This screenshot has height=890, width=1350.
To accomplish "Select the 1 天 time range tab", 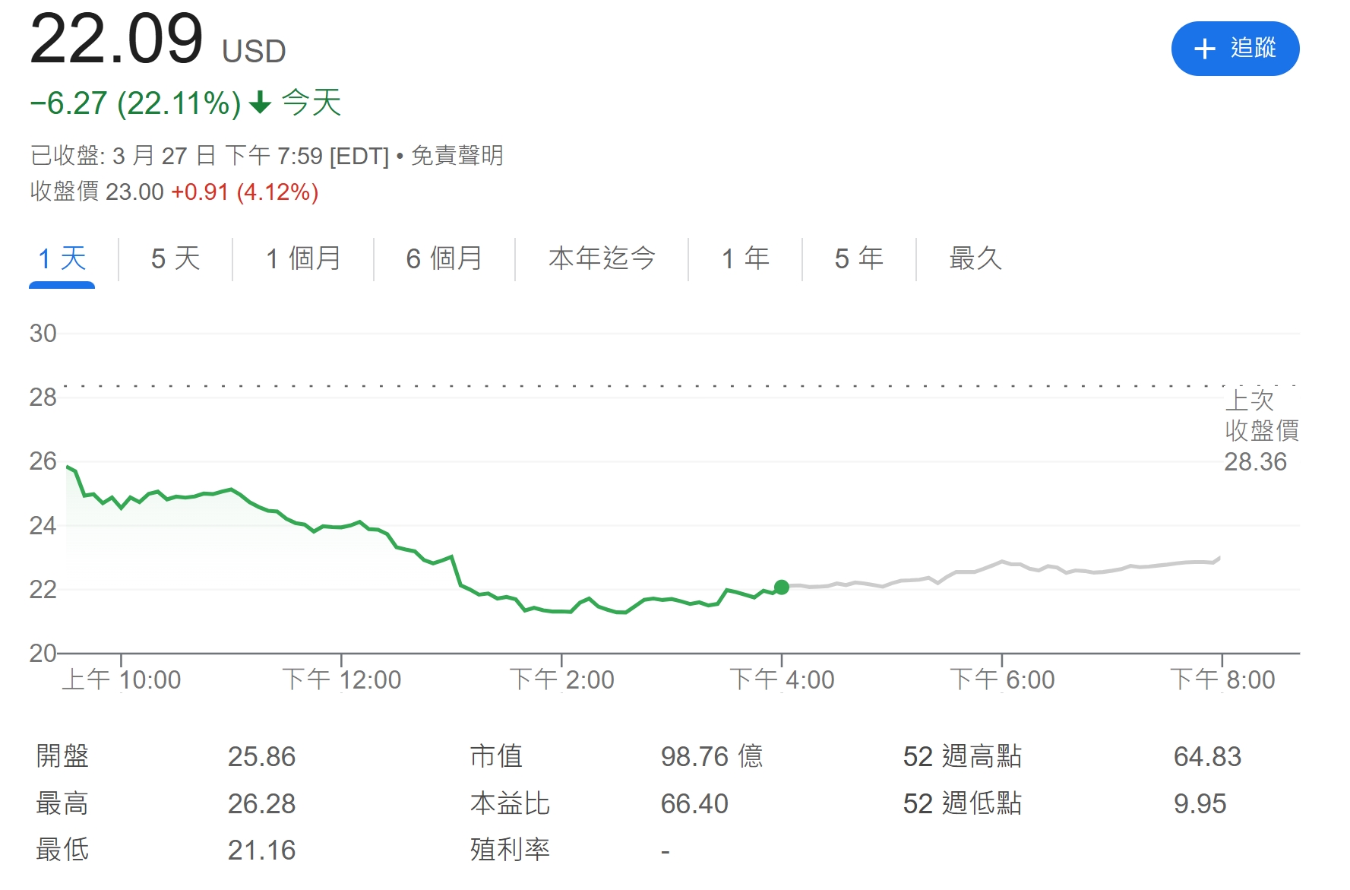I will [62, 259].
